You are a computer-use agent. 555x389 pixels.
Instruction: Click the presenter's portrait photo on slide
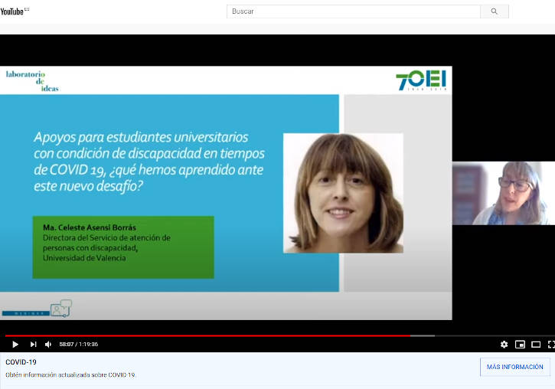point(342,193)
